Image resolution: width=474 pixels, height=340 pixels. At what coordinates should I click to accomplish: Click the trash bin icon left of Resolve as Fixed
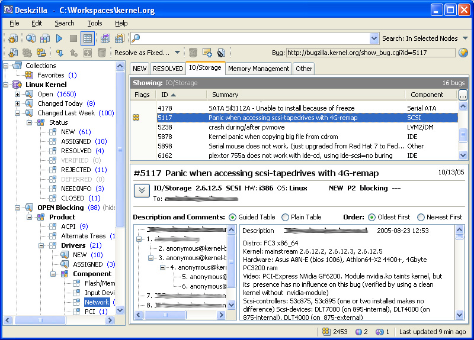(102, 53)
